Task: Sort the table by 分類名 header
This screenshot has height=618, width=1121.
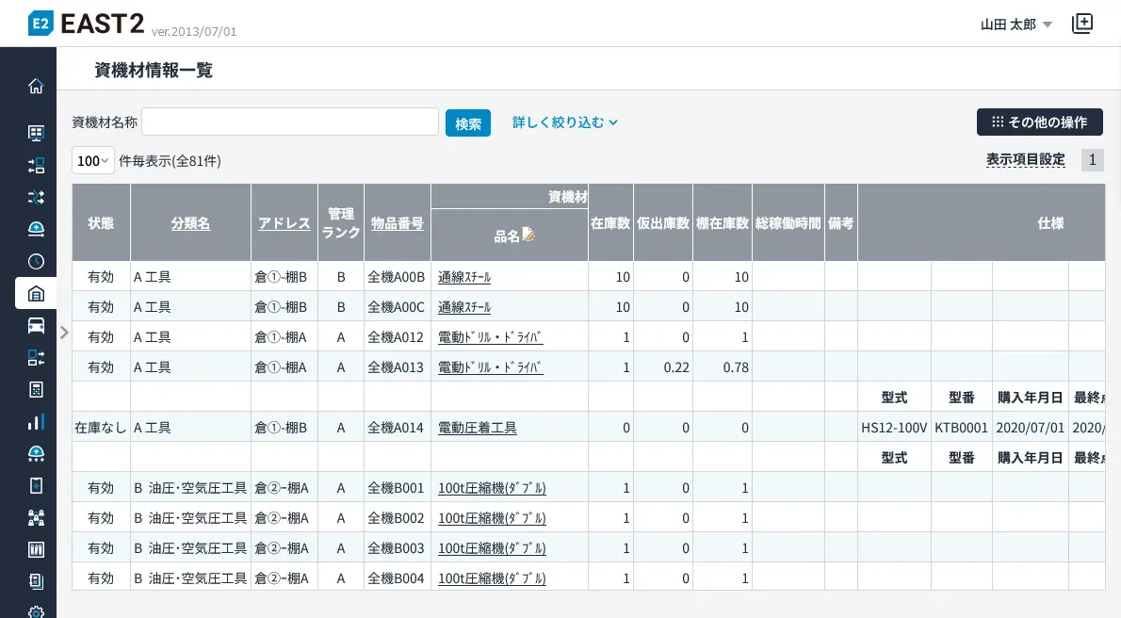Action: (x=190, y=223)
